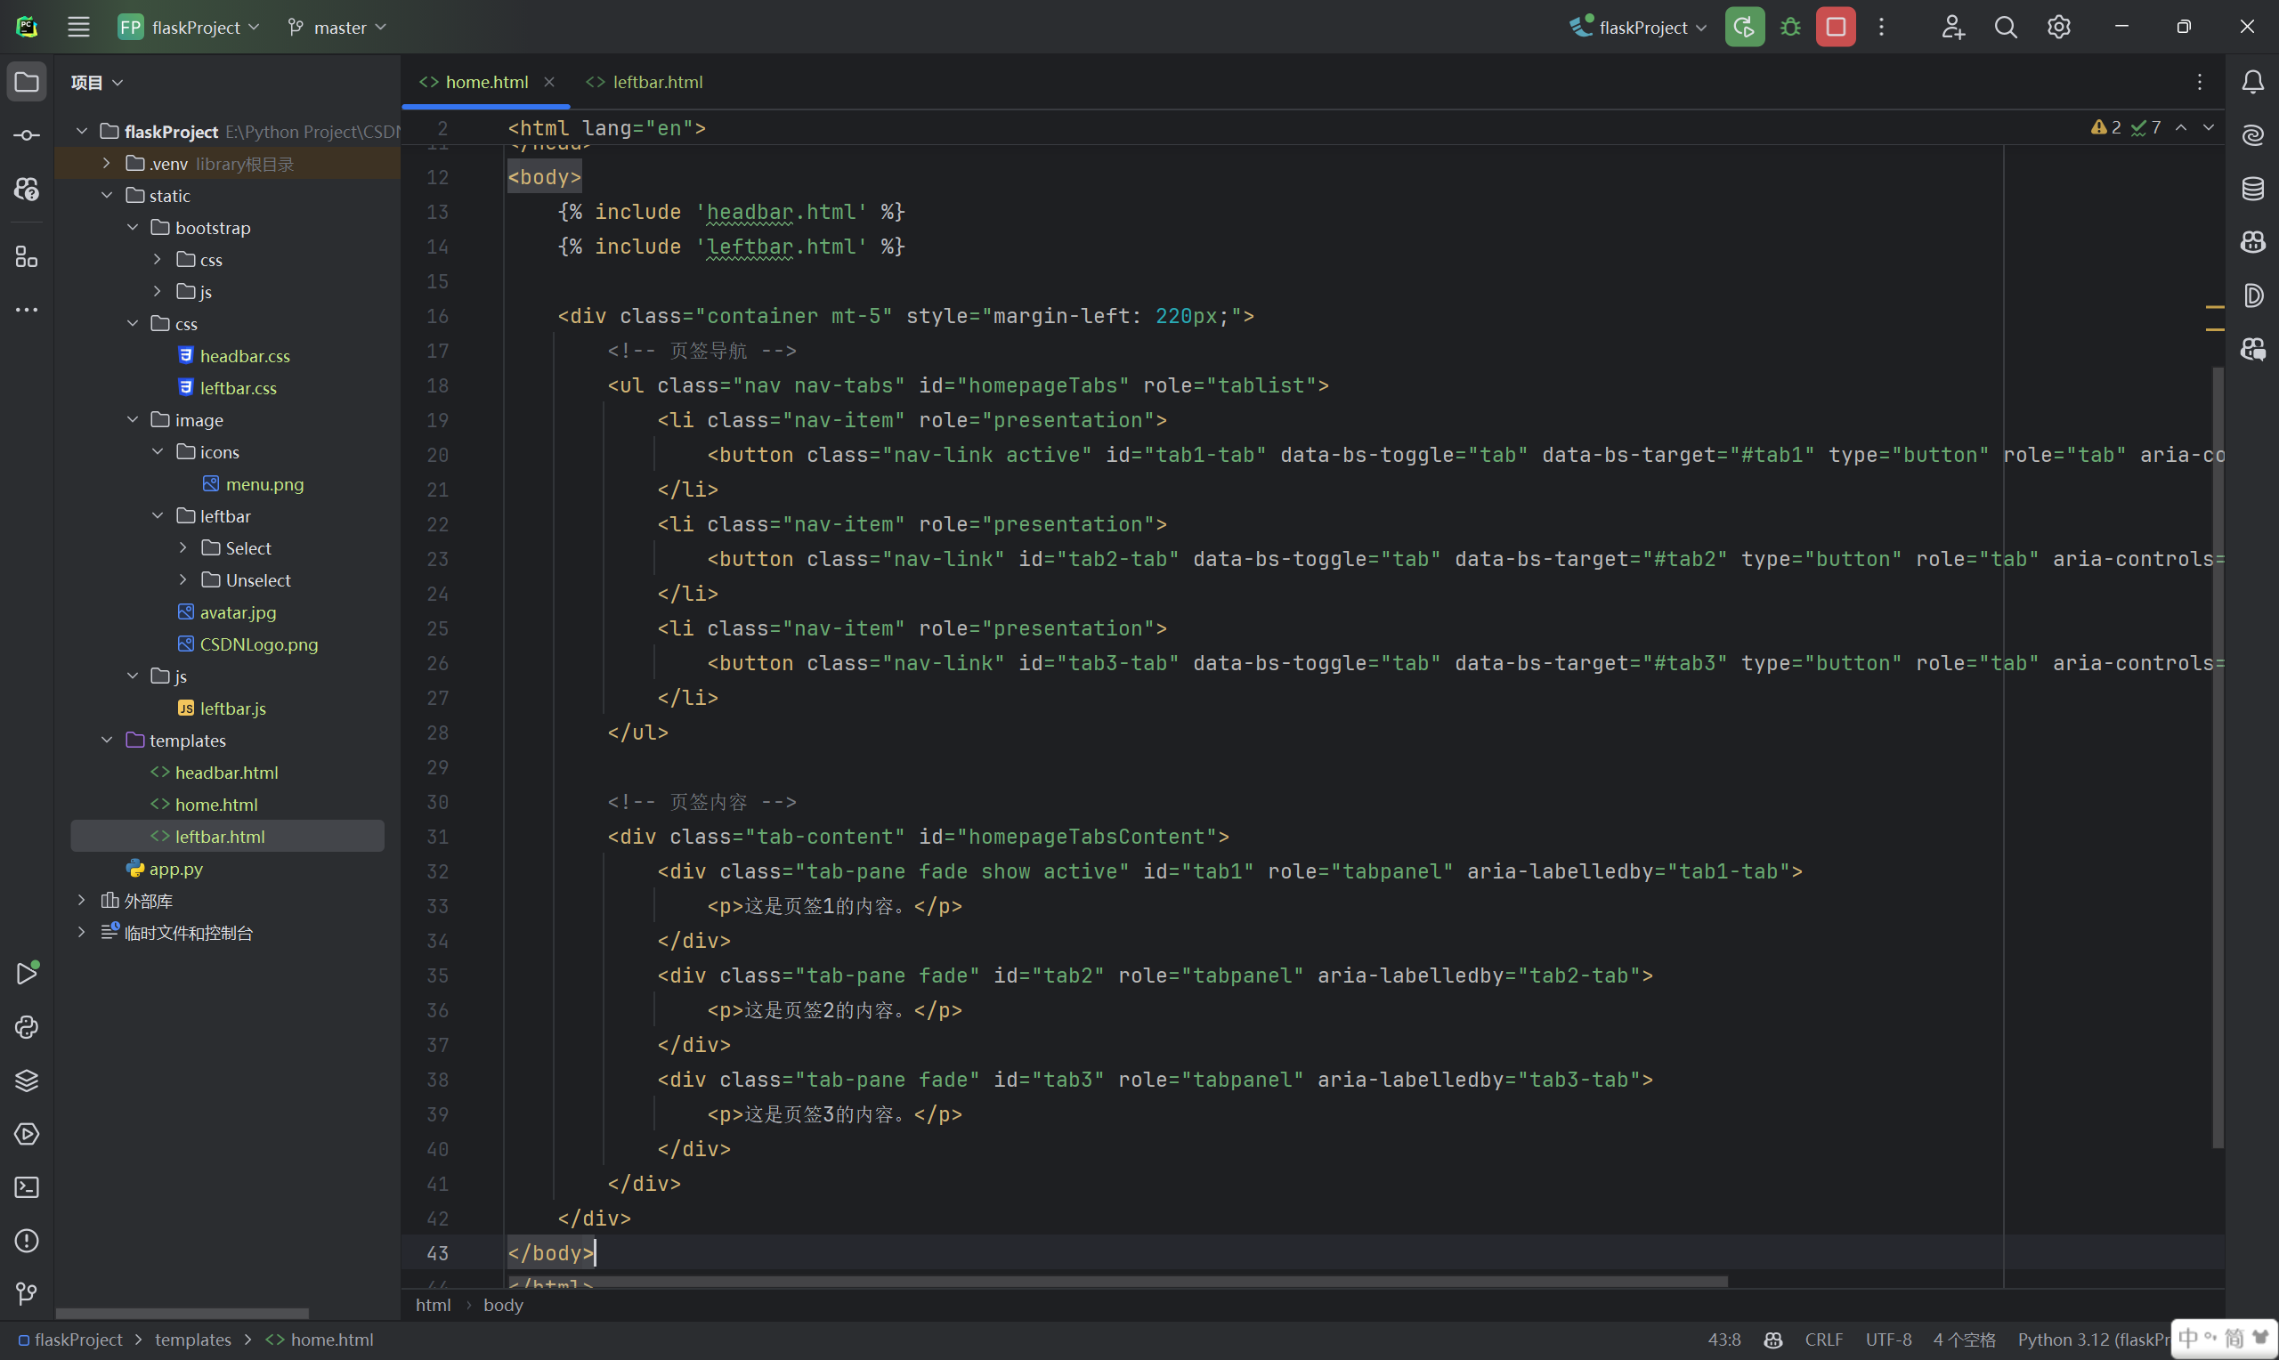
Task: Open the main hamburger menu
Action: coord(79,28)
